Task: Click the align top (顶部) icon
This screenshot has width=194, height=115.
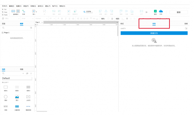Action: [121, 11]
